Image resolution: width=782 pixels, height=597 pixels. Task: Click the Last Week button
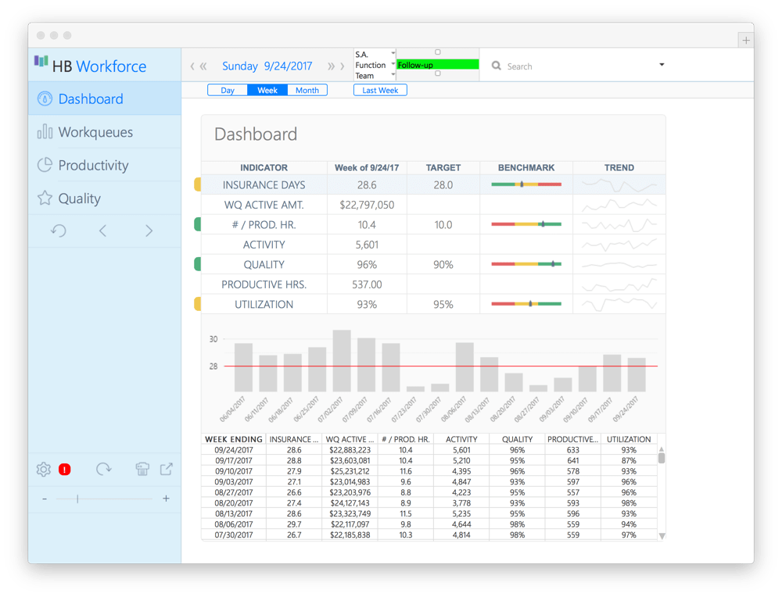pyautogui.click(x=380, y=90)
